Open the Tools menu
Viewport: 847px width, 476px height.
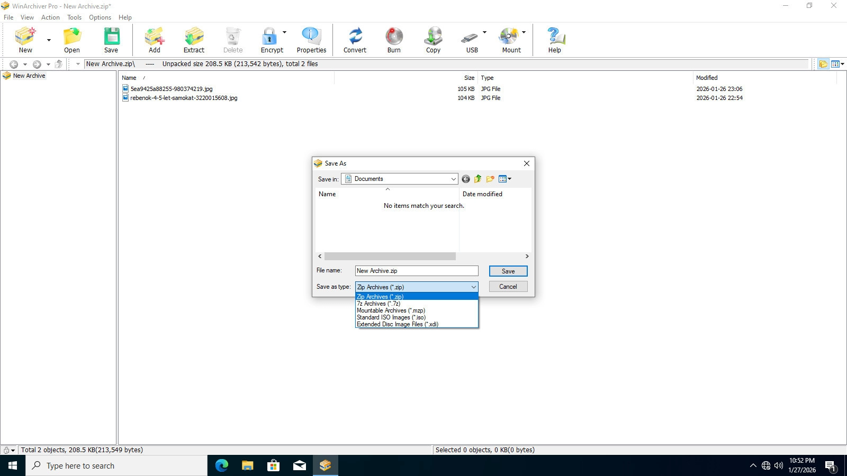pos(74,17)
